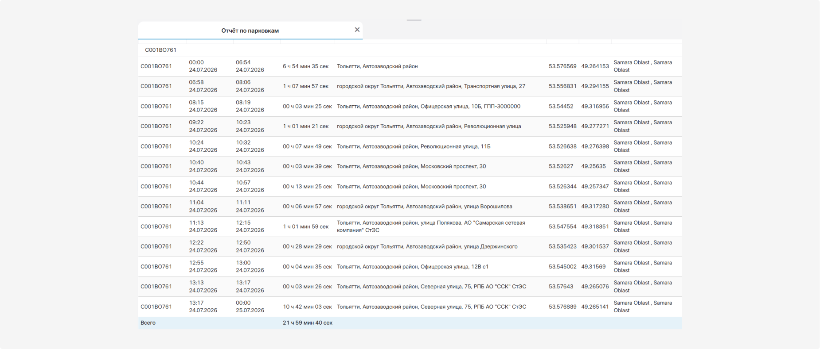The image size is (820, 349).
Task: Click duration 6 ч 54 мин 35 сек
Action: coord(306,66)
